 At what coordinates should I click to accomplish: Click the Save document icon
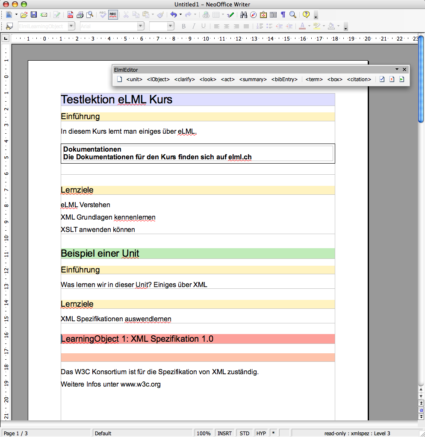(x=34, y=15)
